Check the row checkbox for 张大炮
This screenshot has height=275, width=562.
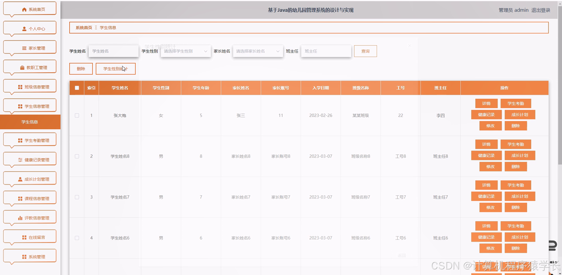[77, 115]
